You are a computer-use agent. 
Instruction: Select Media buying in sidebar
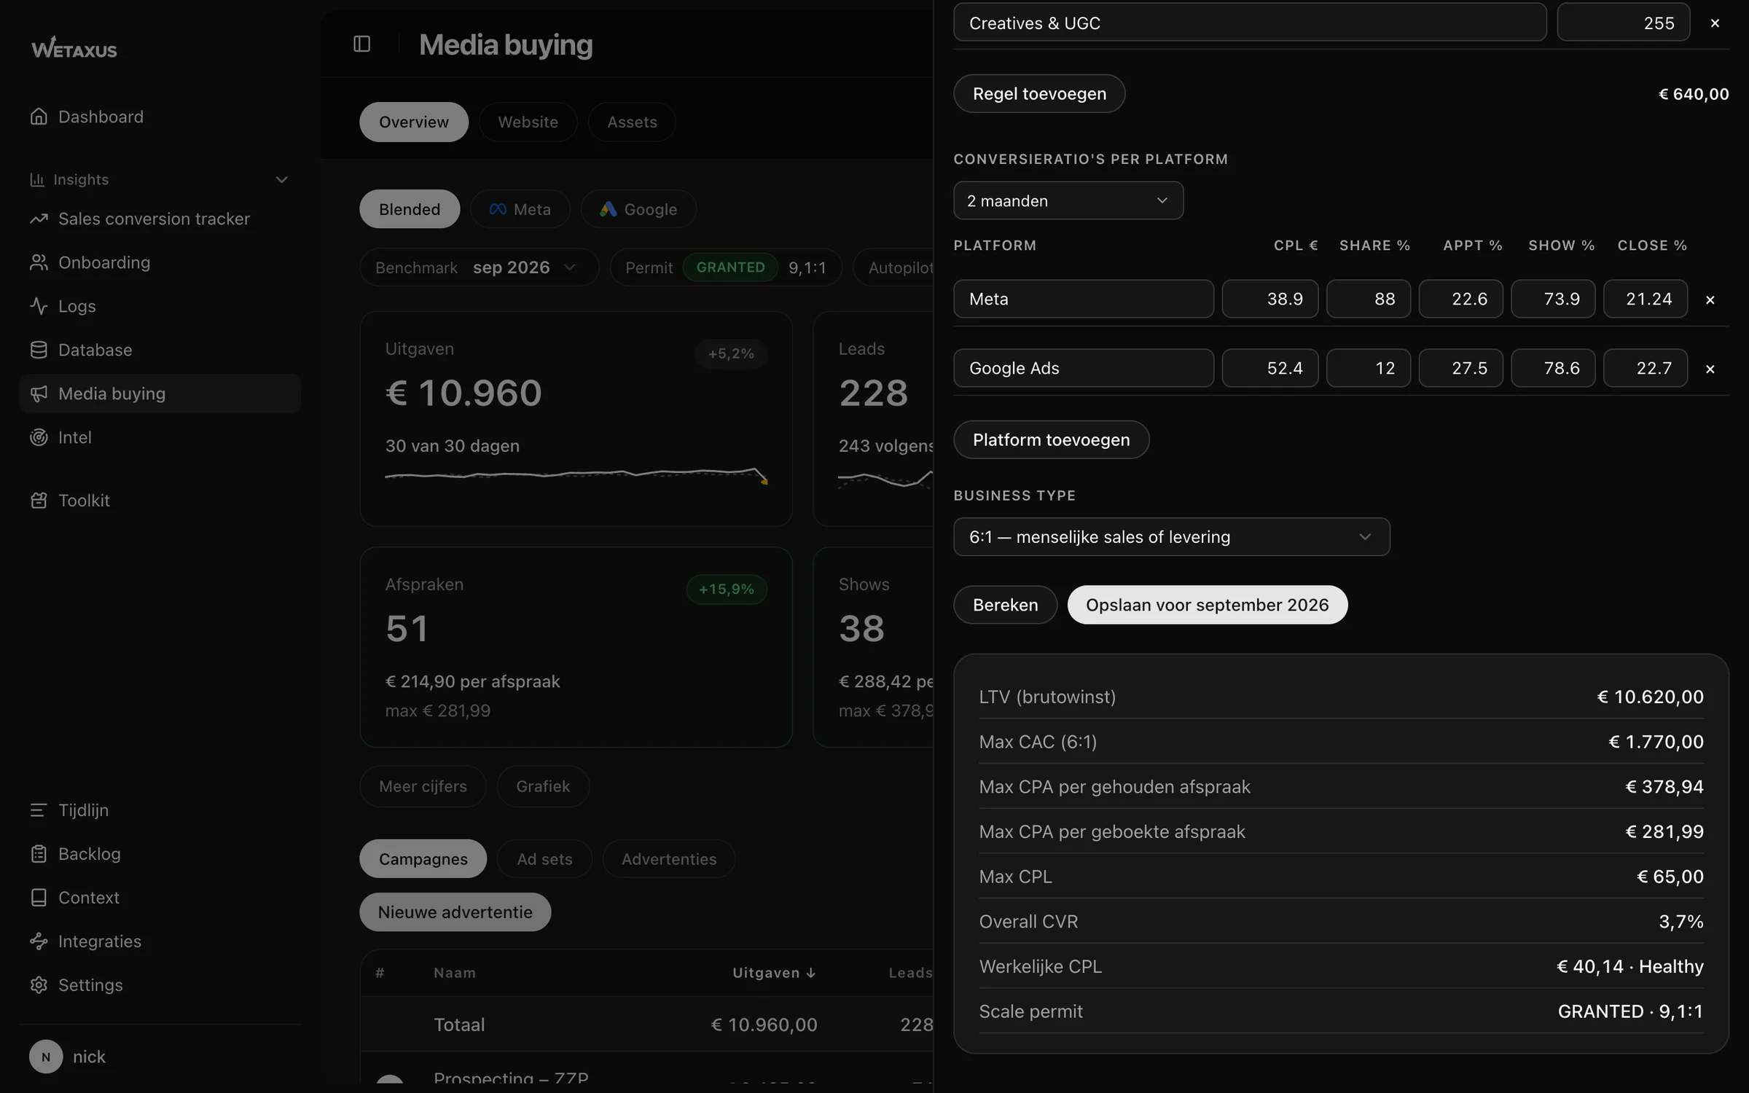[160, 393]
